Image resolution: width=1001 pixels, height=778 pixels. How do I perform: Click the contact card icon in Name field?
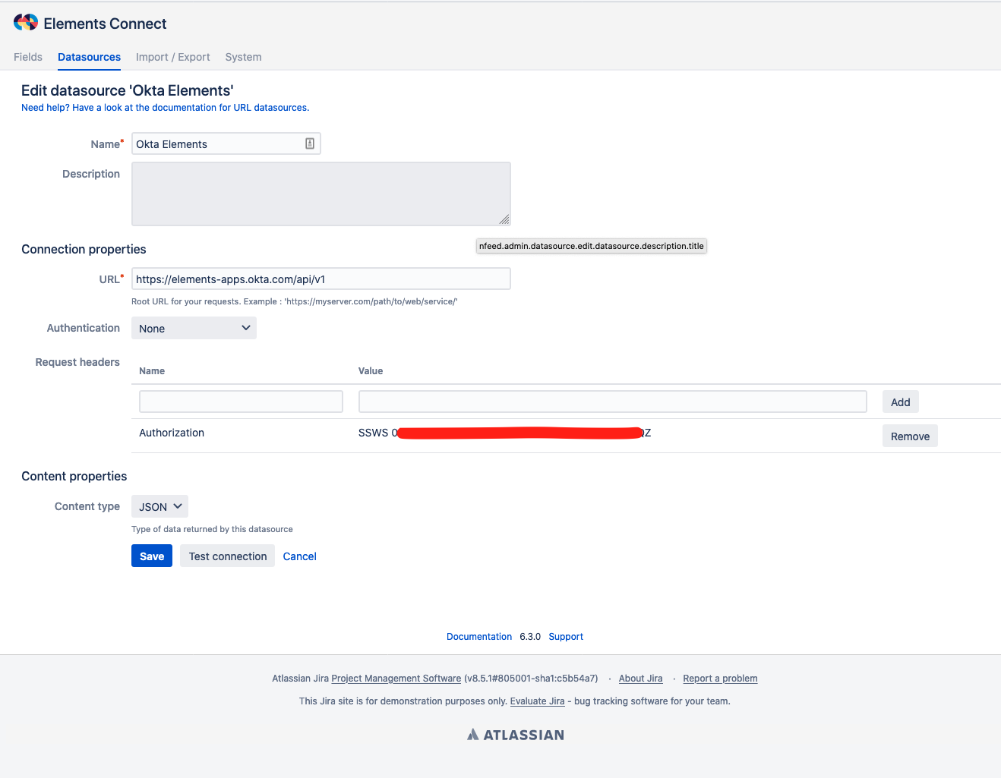point(310,143)
